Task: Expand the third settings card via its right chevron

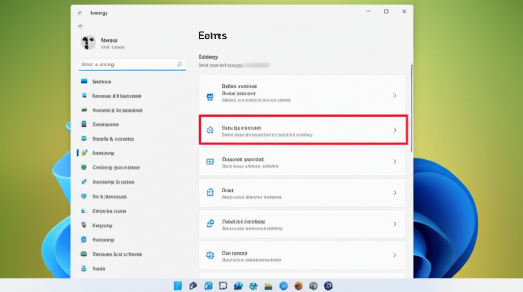Action: [394, 162]
